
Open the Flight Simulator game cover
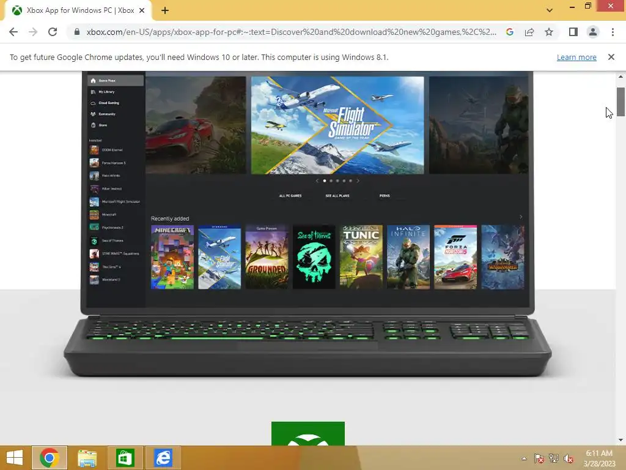tap(219, 257)
